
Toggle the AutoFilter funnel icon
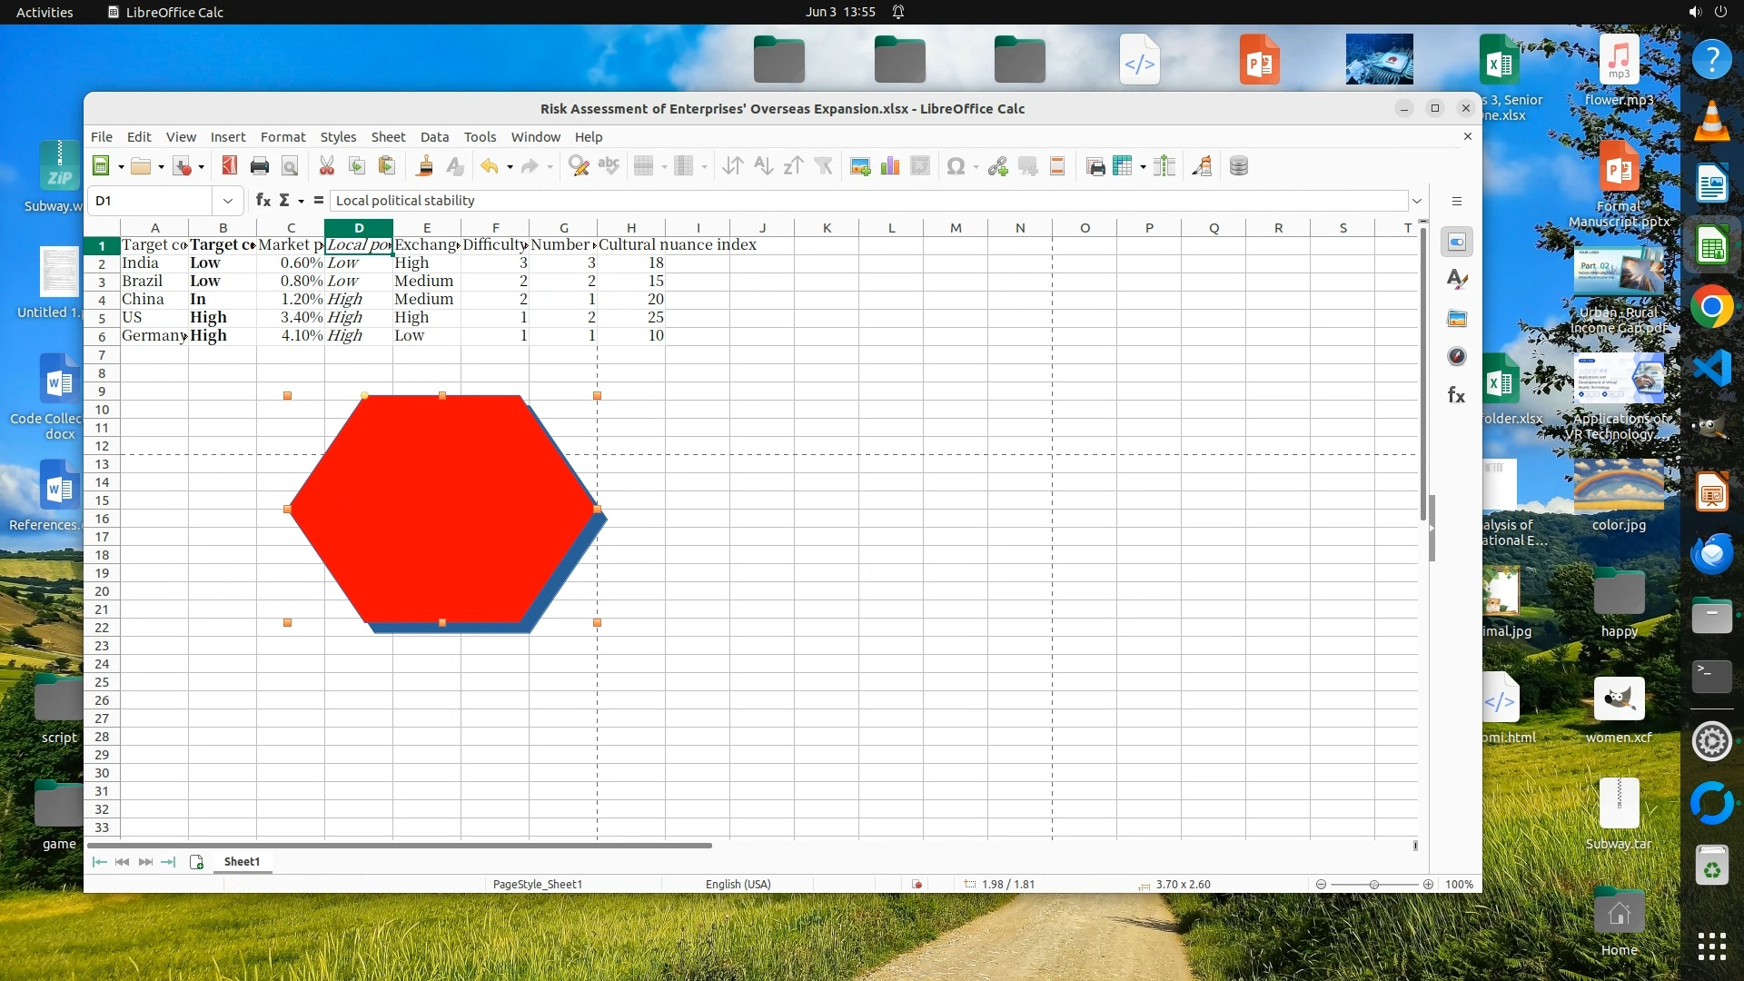[x=823, y=166]
